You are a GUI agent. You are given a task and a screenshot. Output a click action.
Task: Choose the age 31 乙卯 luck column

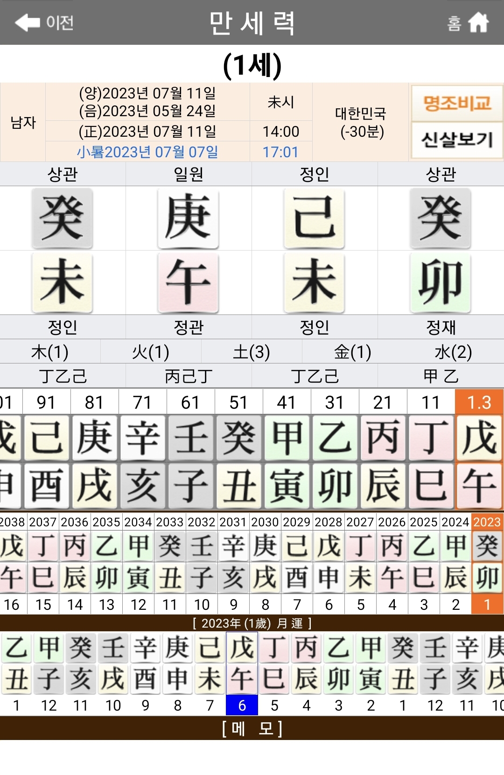point(335,449)
